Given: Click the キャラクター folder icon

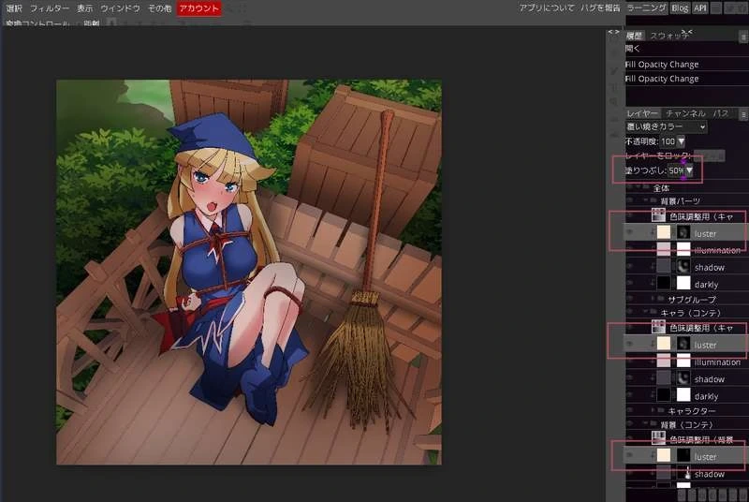Looking at the screenshot, I should (661, 410).
